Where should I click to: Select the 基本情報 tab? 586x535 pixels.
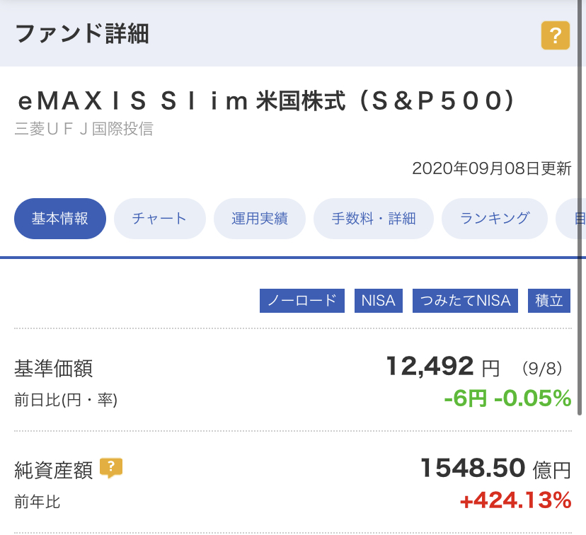[x=60, y=219]
